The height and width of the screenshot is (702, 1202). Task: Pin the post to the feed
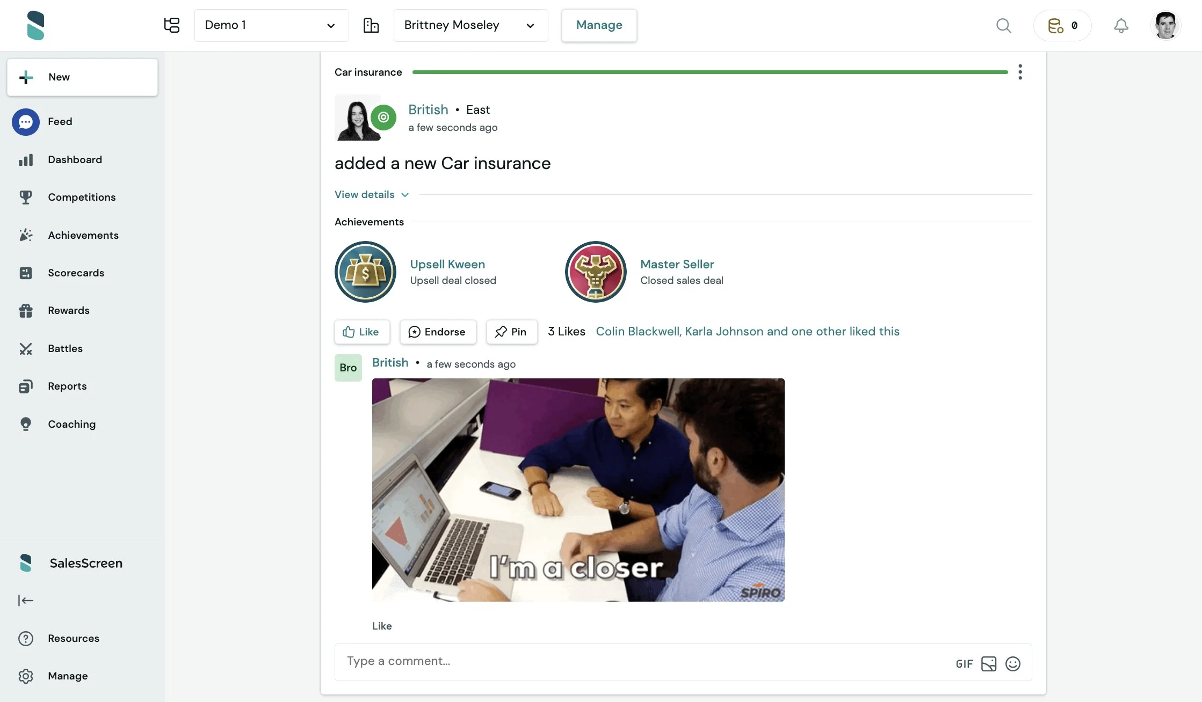[512, 332]
